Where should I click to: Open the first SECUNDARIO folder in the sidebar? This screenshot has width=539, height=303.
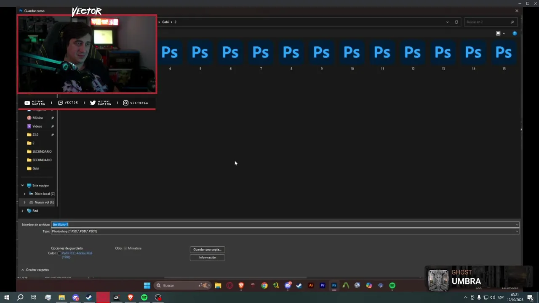click(x=42, y=151)
